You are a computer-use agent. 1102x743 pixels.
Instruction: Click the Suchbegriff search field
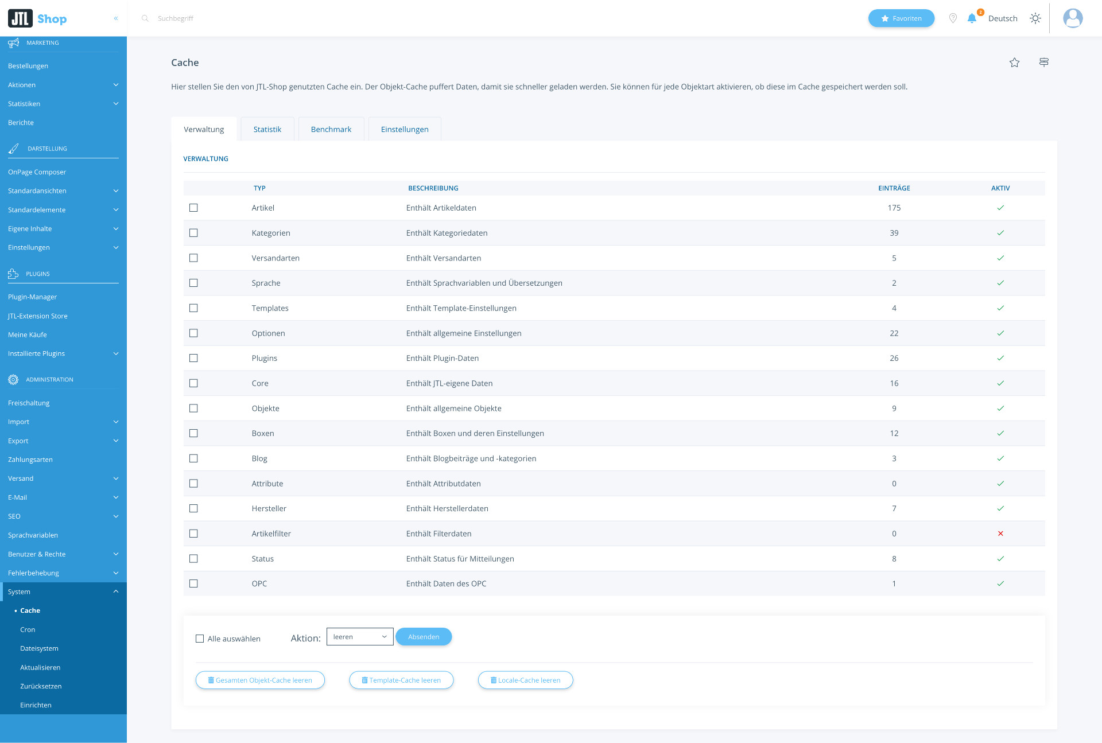tap(176, 18)
